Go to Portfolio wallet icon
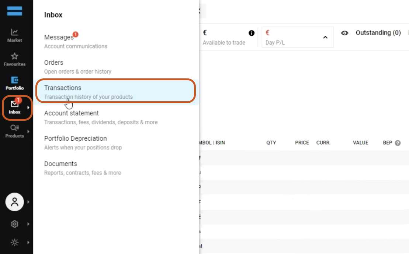 pyautogui.click(x=15, y=80)
